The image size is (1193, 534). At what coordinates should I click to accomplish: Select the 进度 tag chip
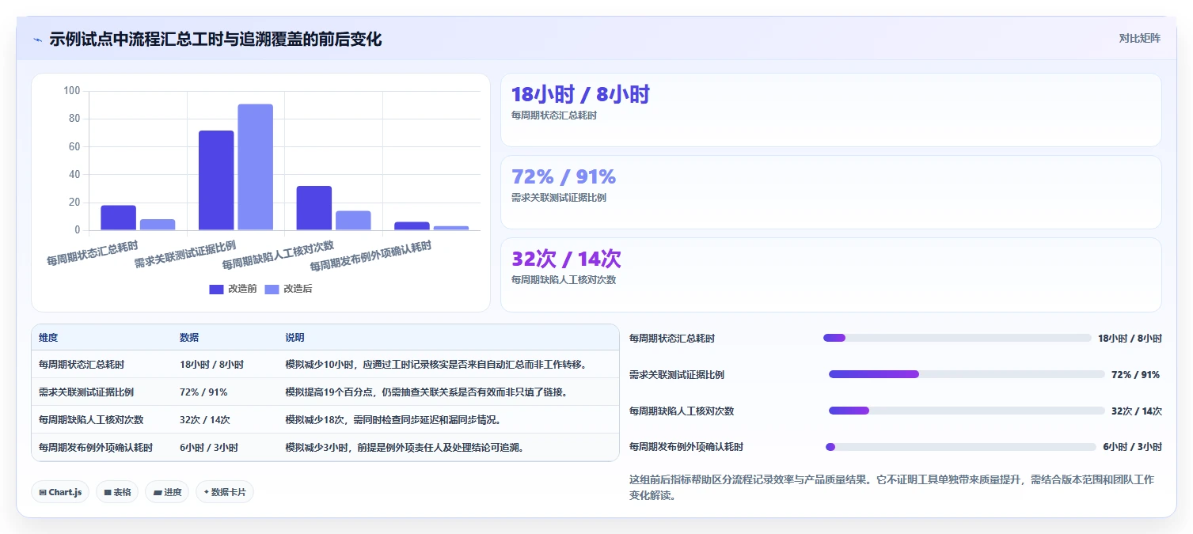[167, 492]
